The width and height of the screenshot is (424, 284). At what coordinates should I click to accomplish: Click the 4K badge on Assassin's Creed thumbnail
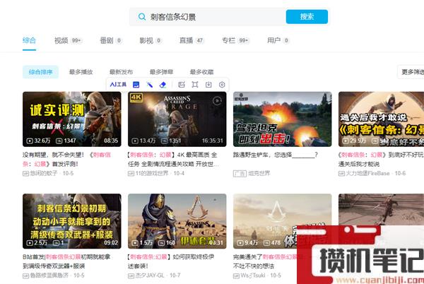(x=136, y=97)
